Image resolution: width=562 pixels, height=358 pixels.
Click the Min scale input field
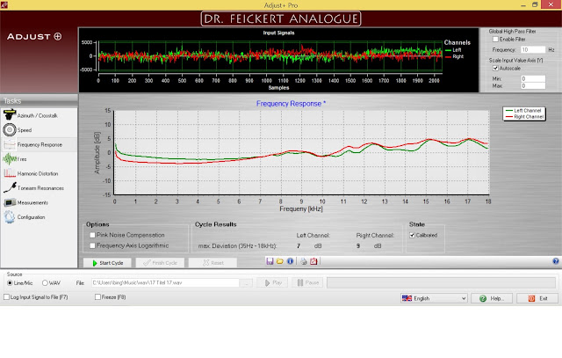533,78
